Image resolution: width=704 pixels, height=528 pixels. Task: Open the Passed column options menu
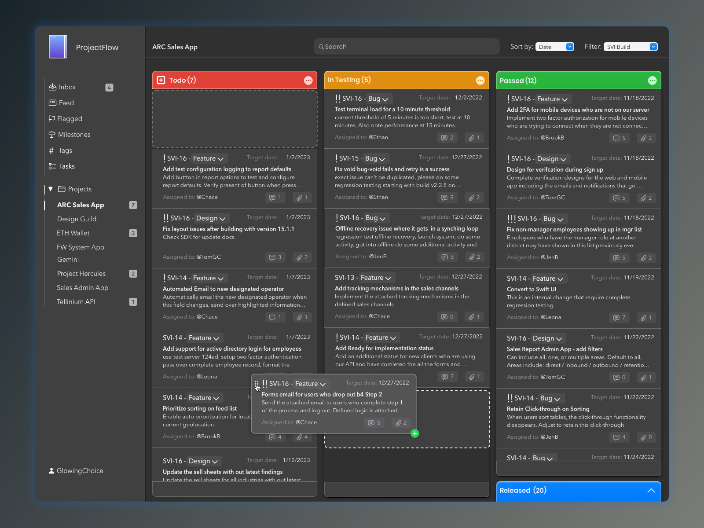[652, 81]
